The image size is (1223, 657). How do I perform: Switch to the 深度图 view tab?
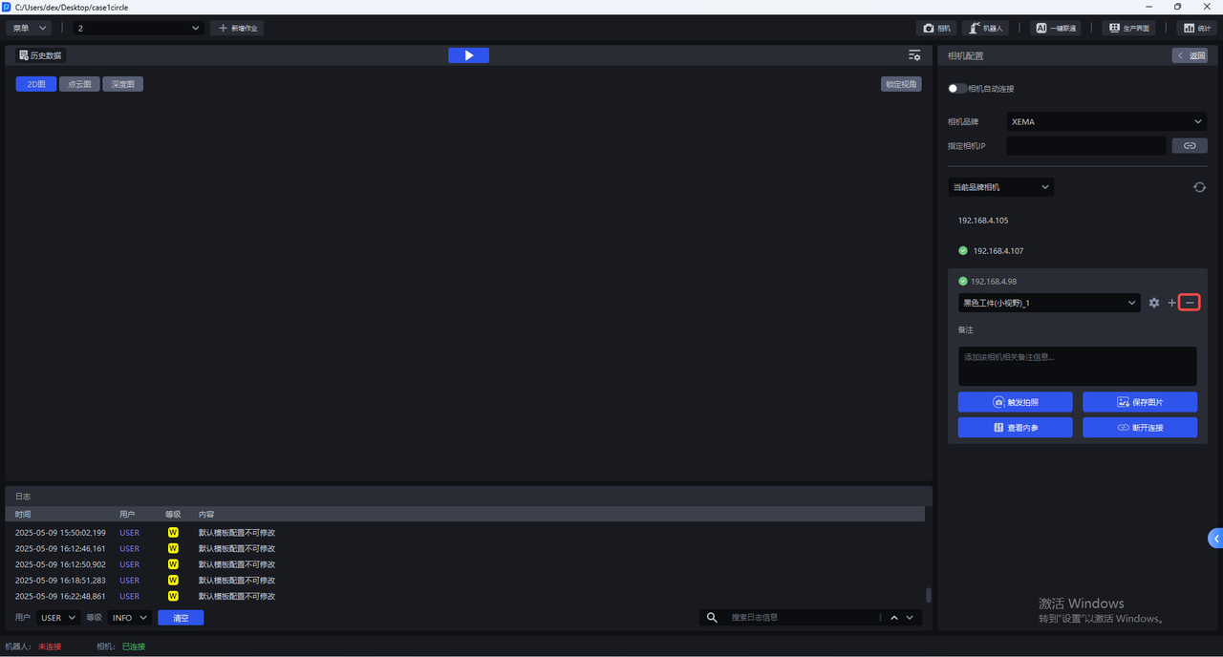(x=122, y=84)
